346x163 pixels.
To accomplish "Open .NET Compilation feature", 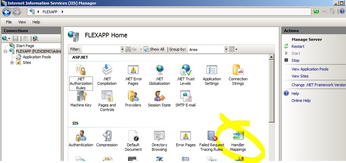I will pyautogui.click(x=107, y=75).
